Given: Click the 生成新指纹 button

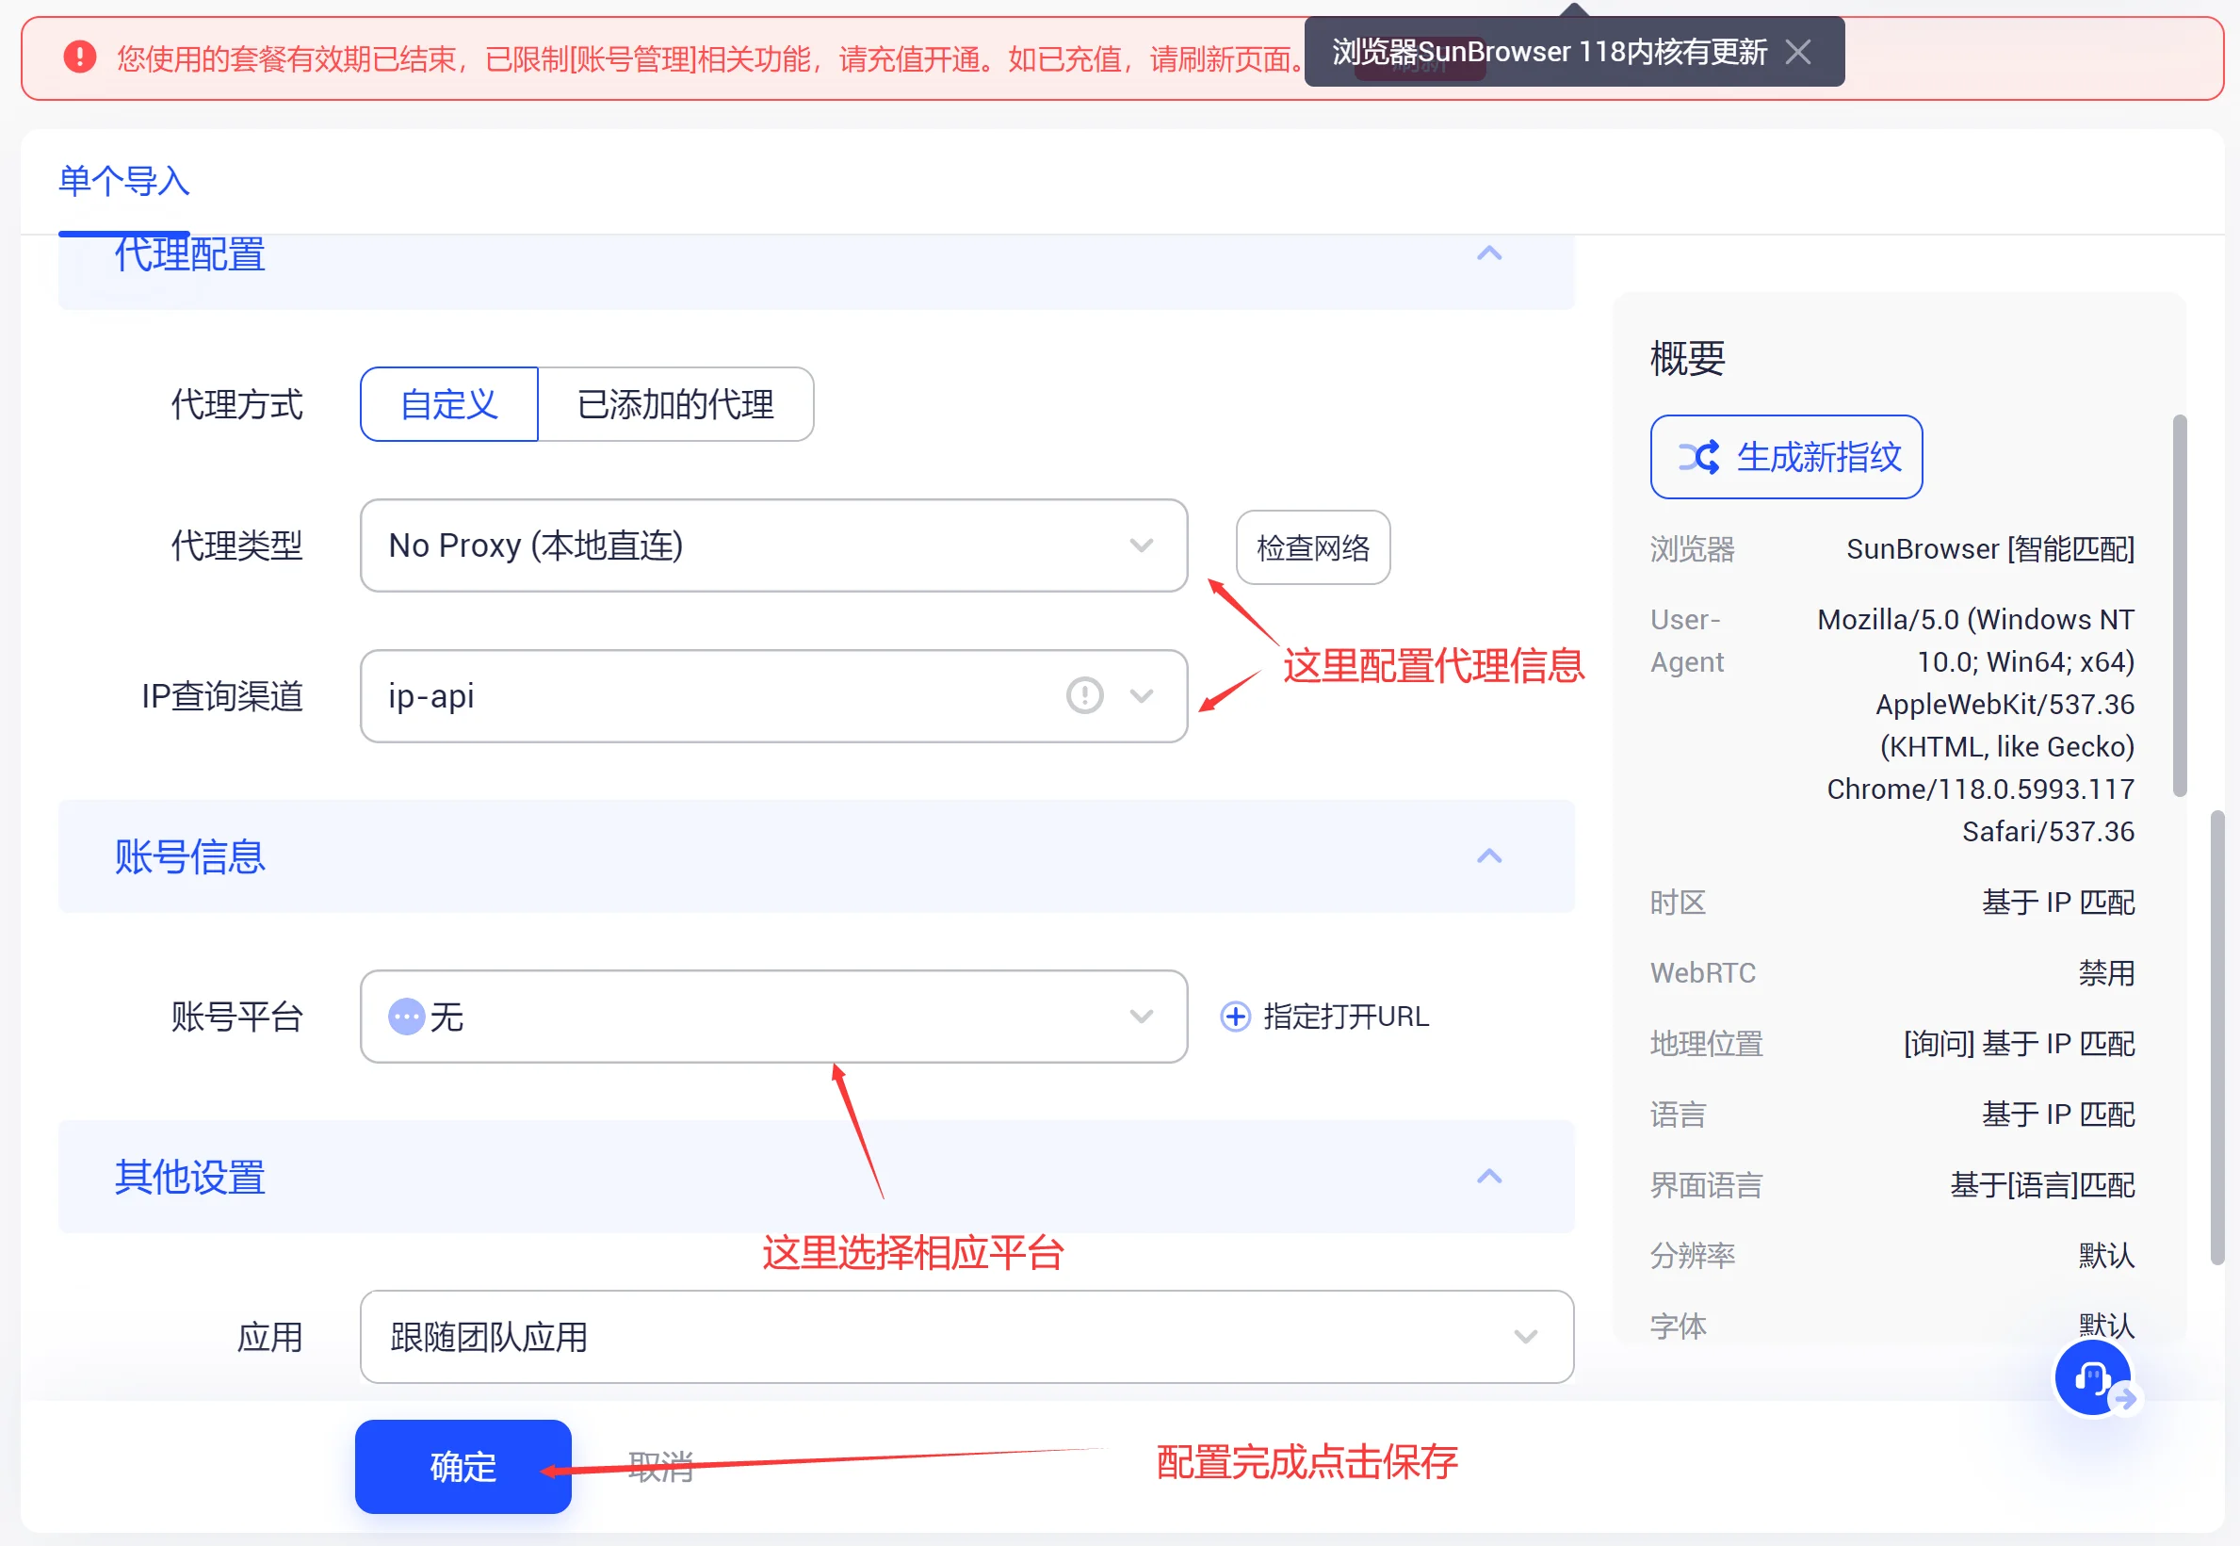Looking at the screenshot, I should 1786,457.
